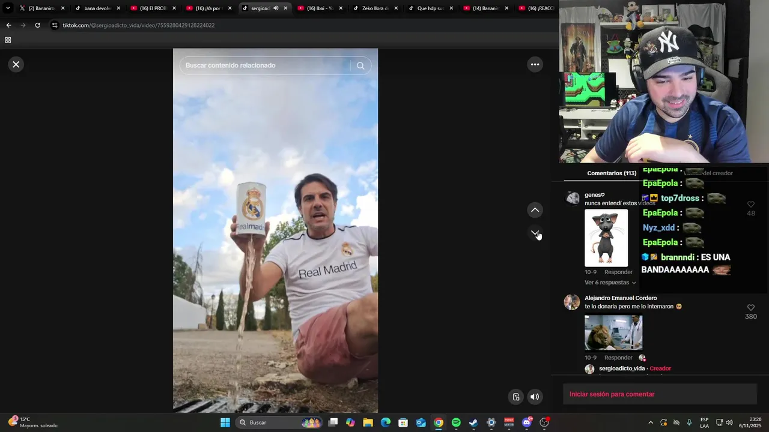This screenshot has width=769, height=432.
Task: Click the 'Alejandro Emanuel Cordero' username
Action: point(621,298)
